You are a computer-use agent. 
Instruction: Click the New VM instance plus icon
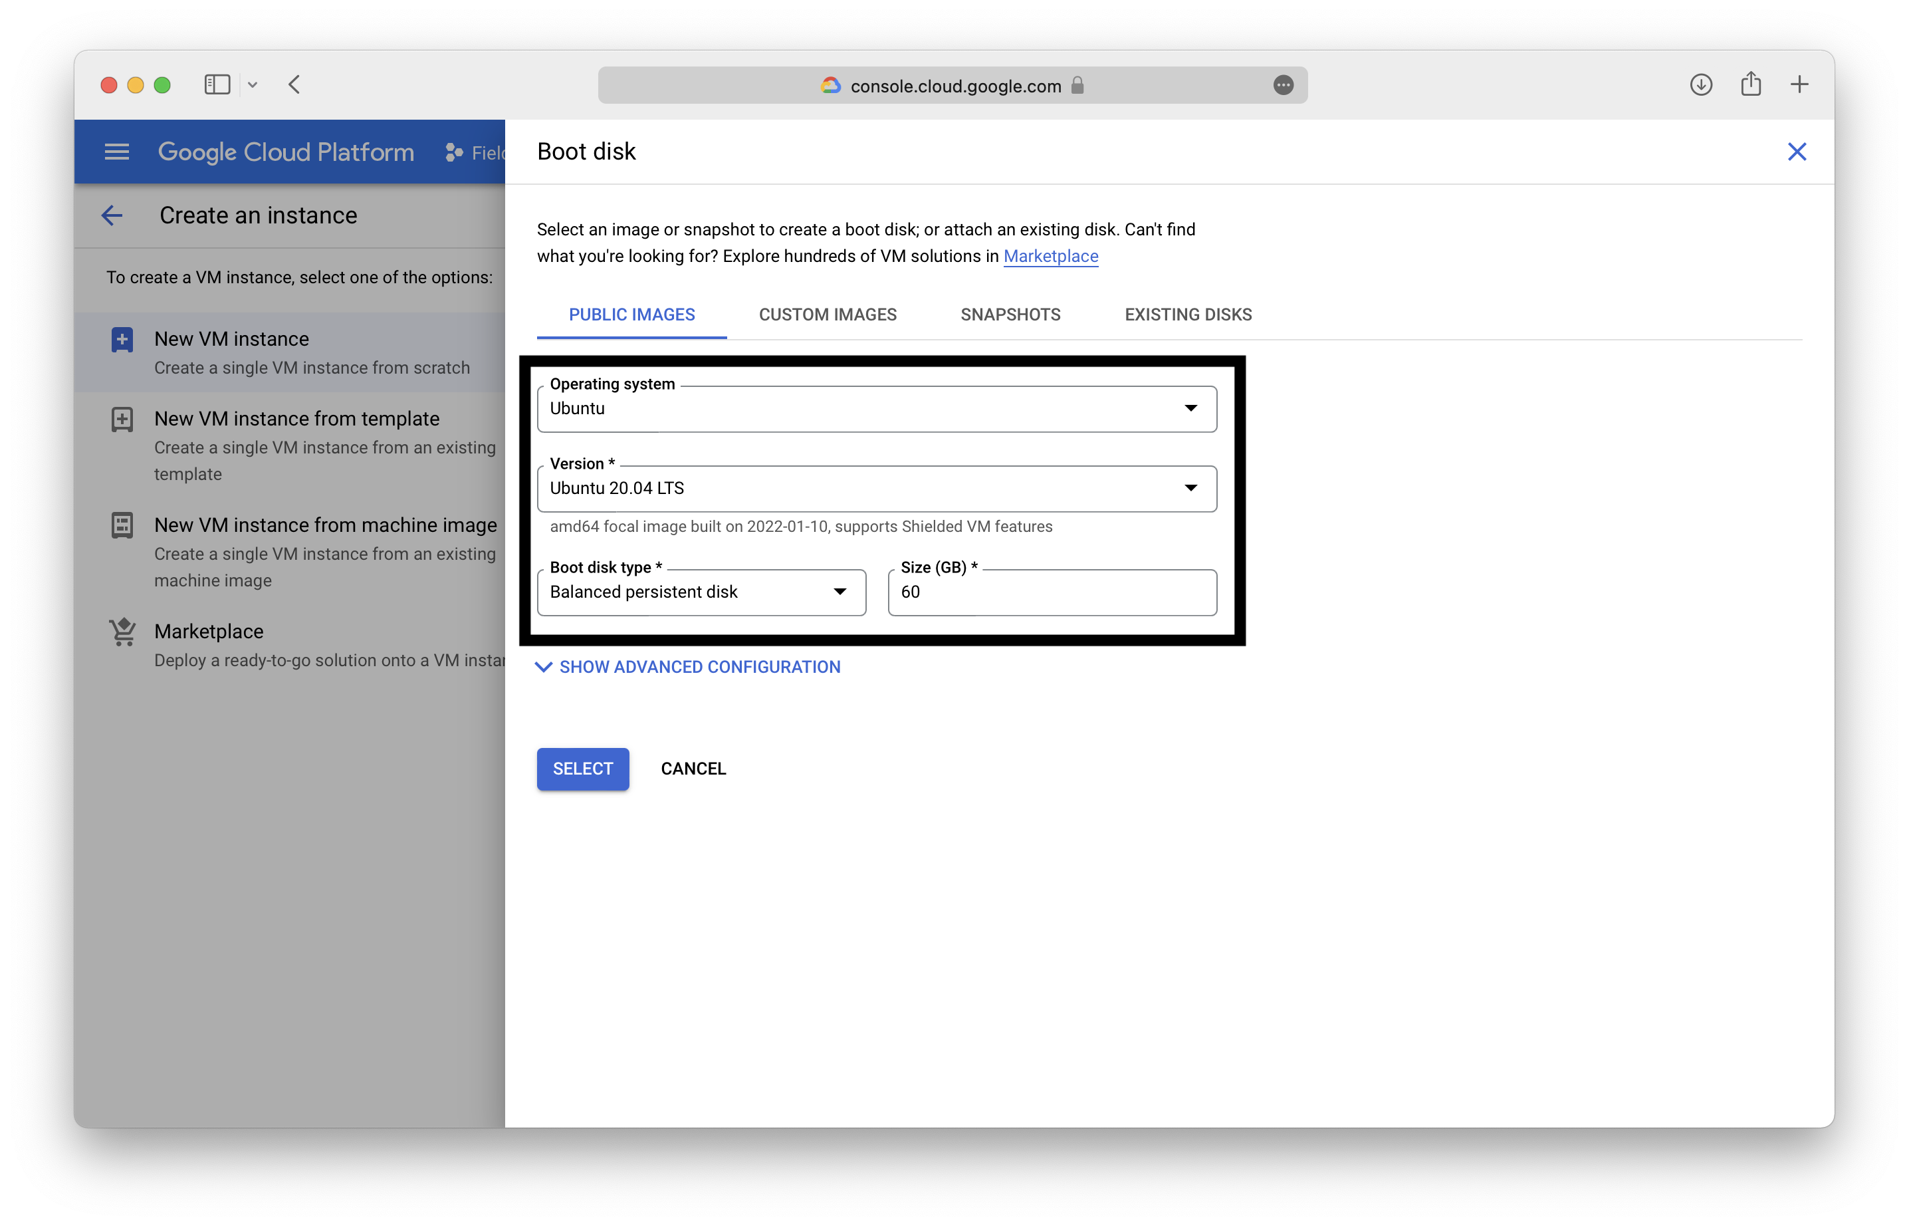(122, 340)
